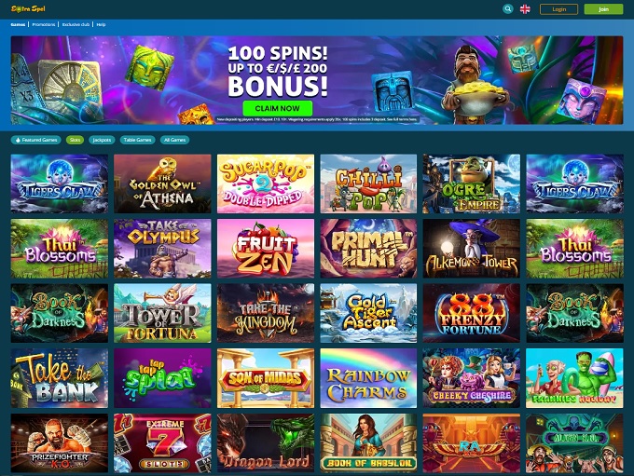Image resolution: width=634 pixels, height=476 pixels.
Task: Click the search magnifier icon
Action: tap(508, 9)
